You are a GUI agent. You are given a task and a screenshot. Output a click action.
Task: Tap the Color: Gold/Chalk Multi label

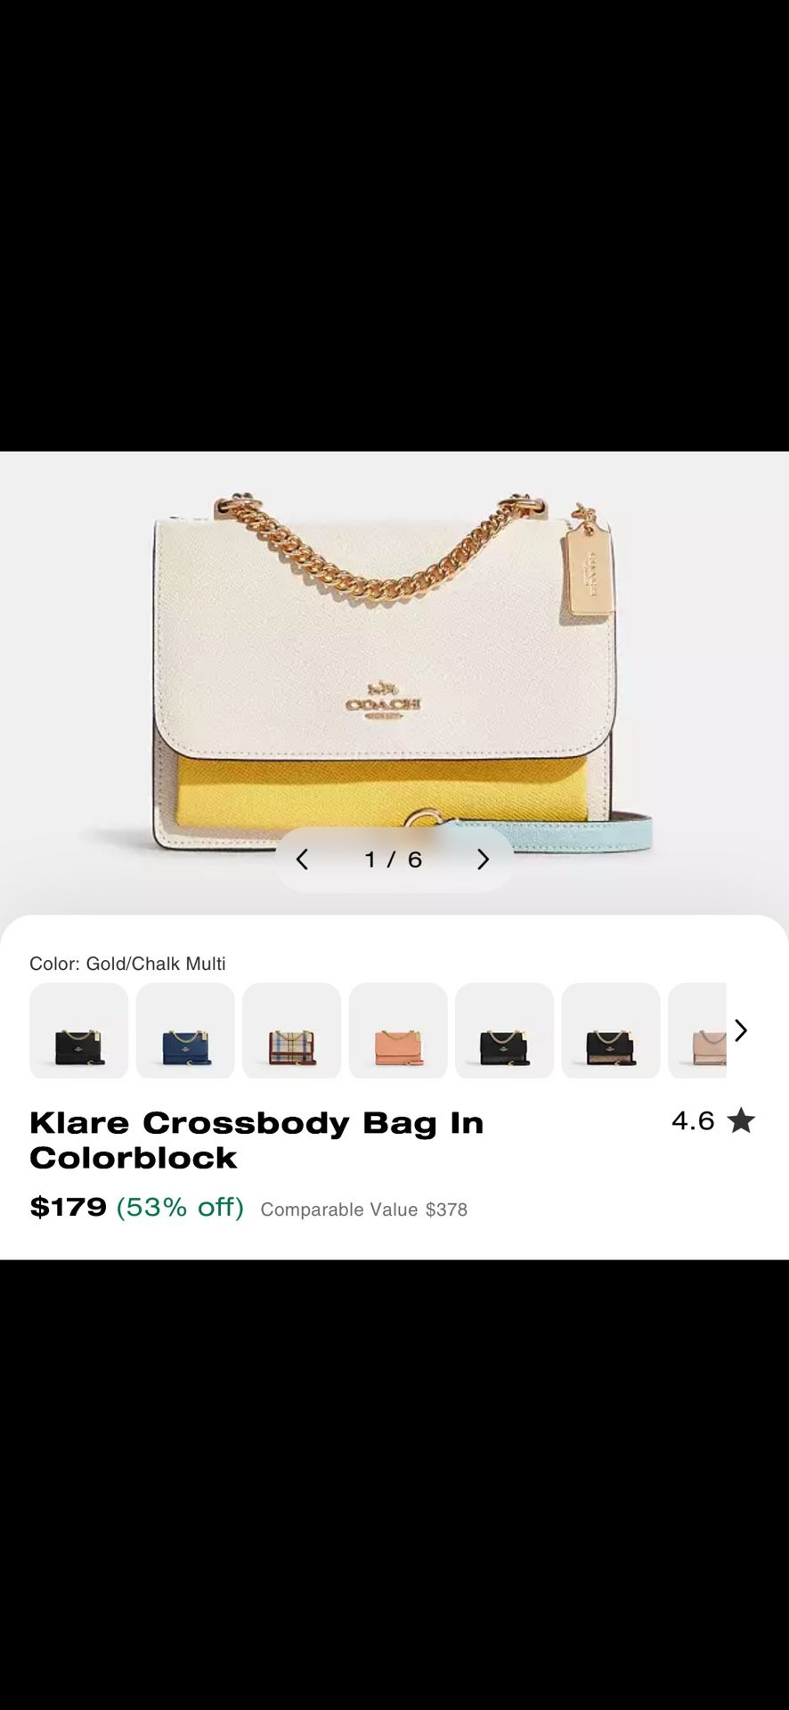(x=127, y=964)
